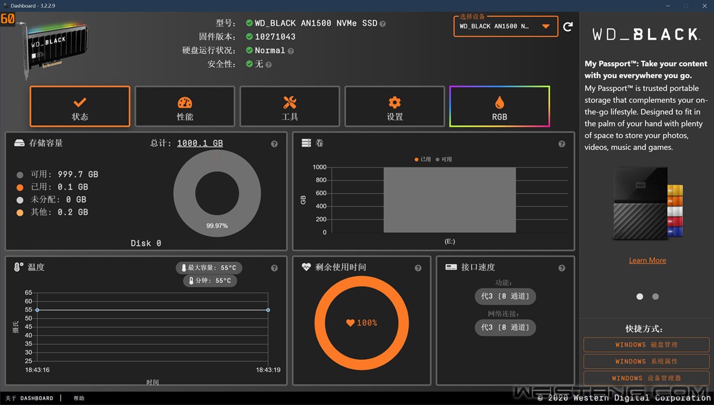Open the RGB lighting tab
This screenshot has height=405, width=714.
point(499,106)
